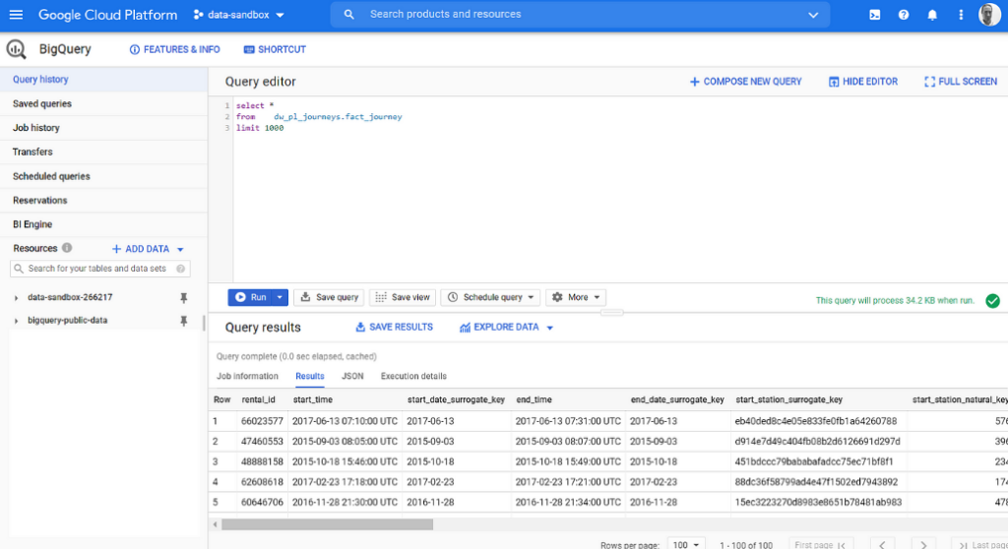
Task: Open the More settings dropdown
Action: tap(576, 297)
